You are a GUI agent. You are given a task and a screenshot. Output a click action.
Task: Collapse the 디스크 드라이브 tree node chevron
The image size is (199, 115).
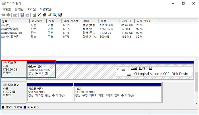click(x=118, y=69)
